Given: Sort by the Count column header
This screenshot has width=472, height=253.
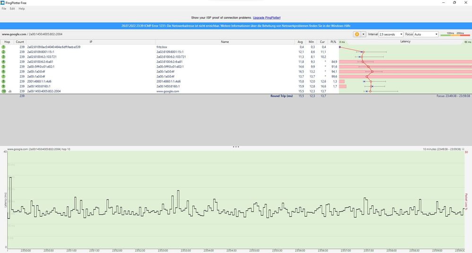Looking at the screenshot, I should 20,42.
